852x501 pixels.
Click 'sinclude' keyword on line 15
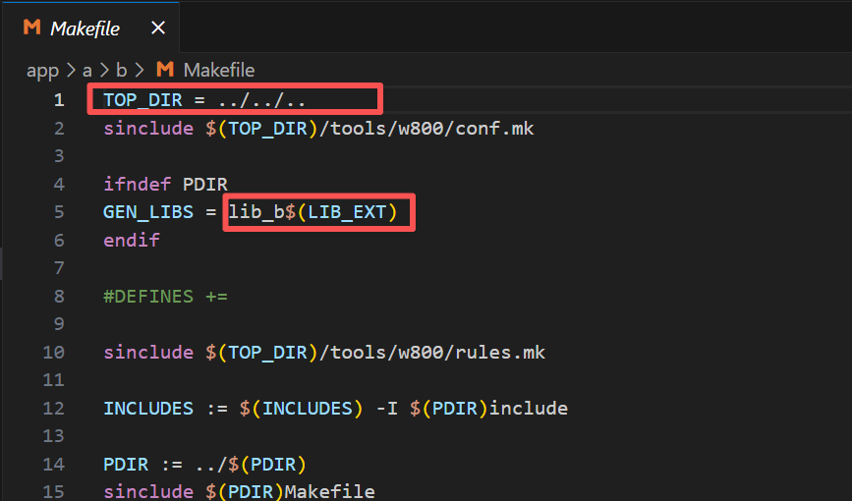(x=147, y=490)
